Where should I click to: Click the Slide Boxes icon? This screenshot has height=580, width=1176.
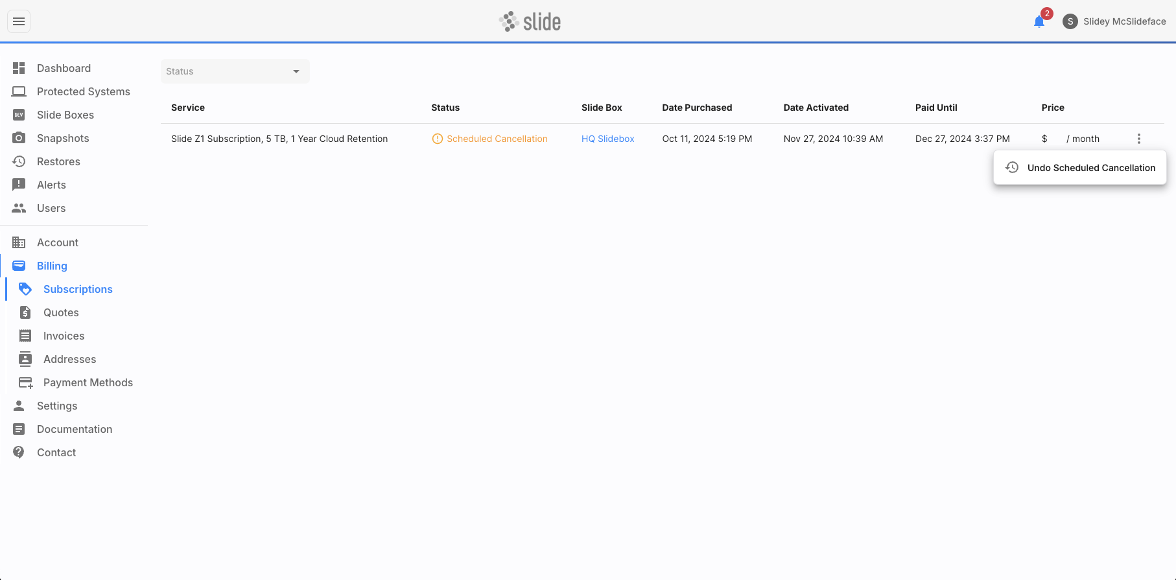pyautogui.click(x=19, y=115)
